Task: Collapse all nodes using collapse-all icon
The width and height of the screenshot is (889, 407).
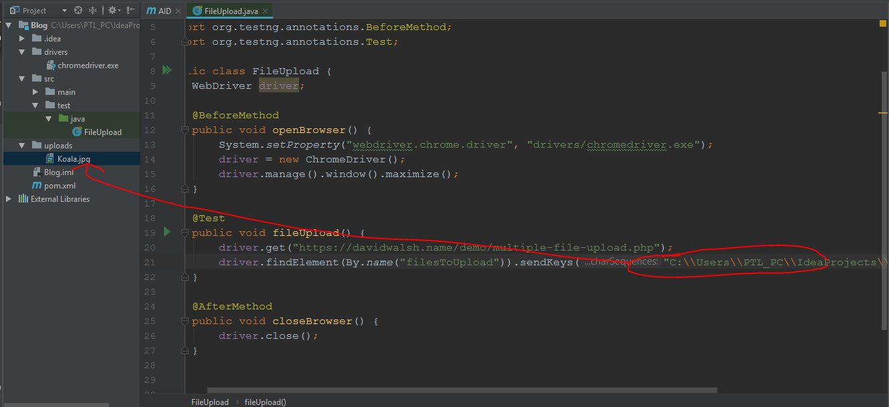Action: click(92, 10)
